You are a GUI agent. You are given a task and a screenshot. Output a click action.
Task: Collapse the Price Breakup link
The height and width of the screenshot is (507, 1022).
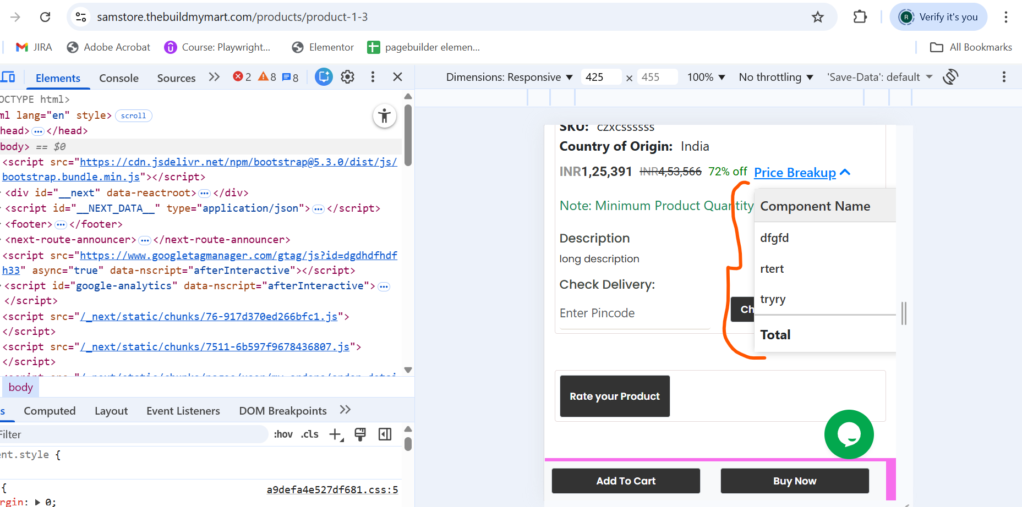pos(802,173)
